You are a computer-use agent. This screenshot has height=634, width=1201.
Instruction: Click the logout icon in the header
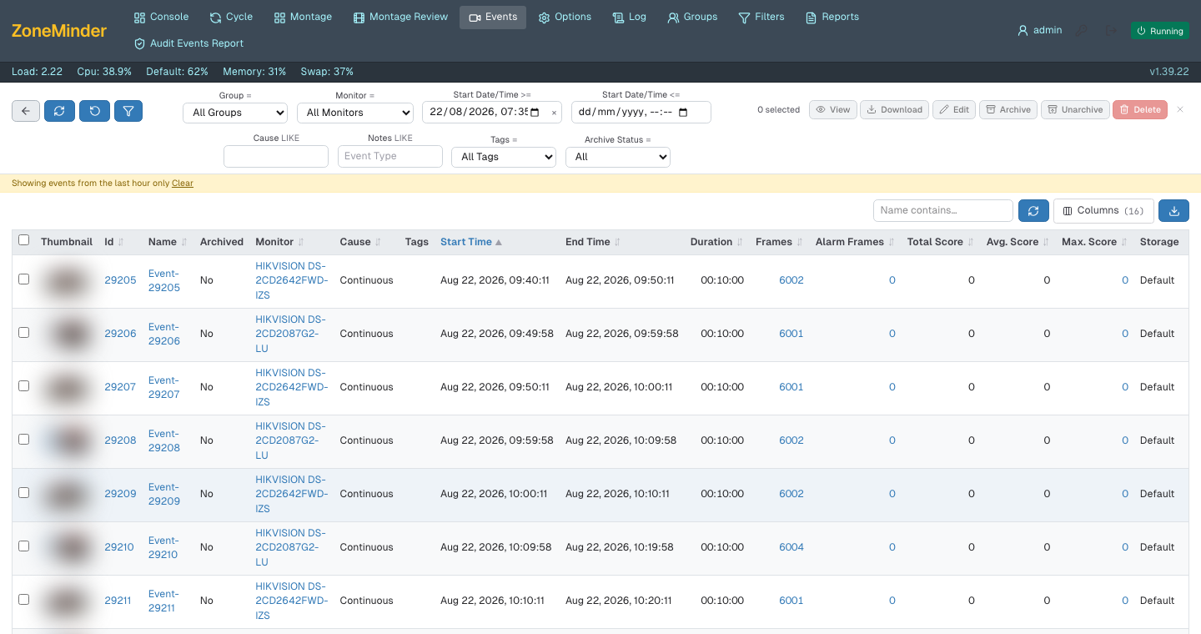click(x=1111, y=31)
